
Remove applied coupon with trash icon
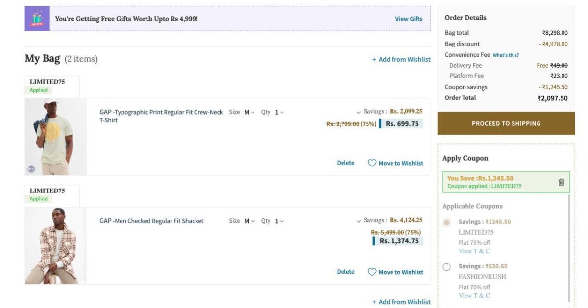pyautogui.click(x=561, y=182)
